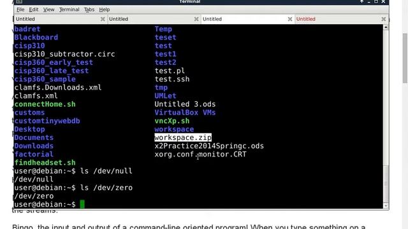Minimize the Terminal window
The image size is (408, 229).
369,1
